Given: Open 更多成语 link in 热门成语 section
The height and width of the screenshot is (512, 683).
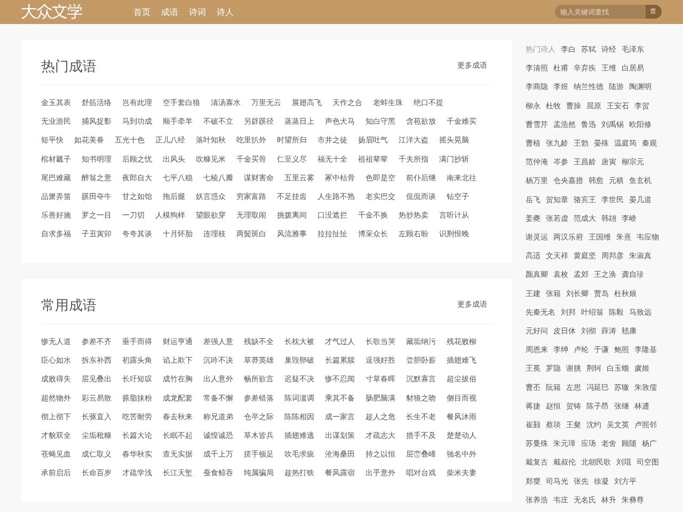Looking at the screenshot, I should click(472, 65).
